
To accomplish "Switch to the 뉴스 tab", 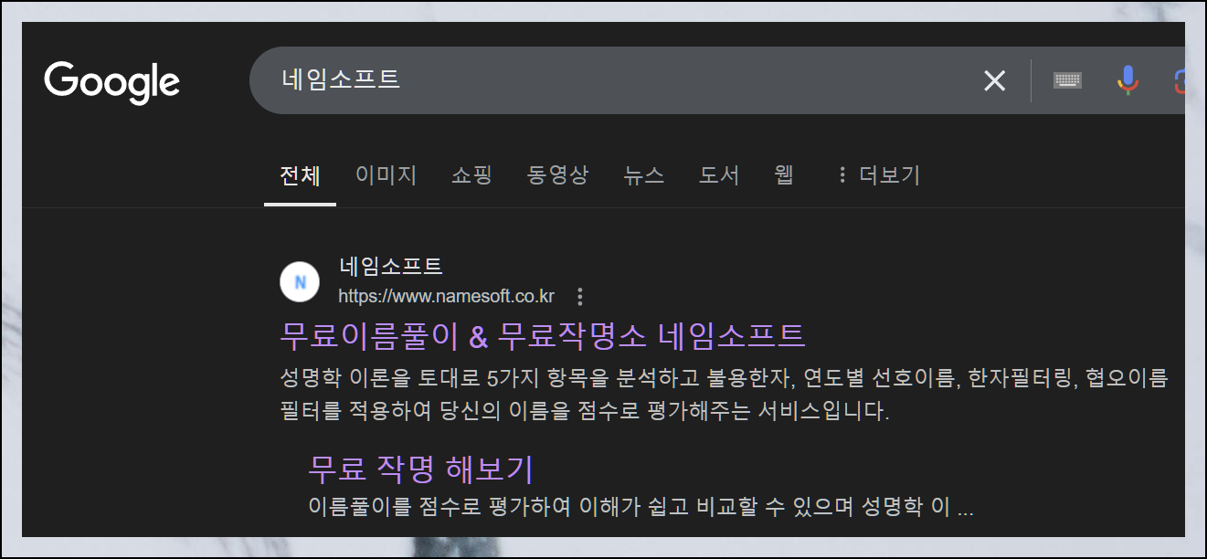I will point(643,175).
